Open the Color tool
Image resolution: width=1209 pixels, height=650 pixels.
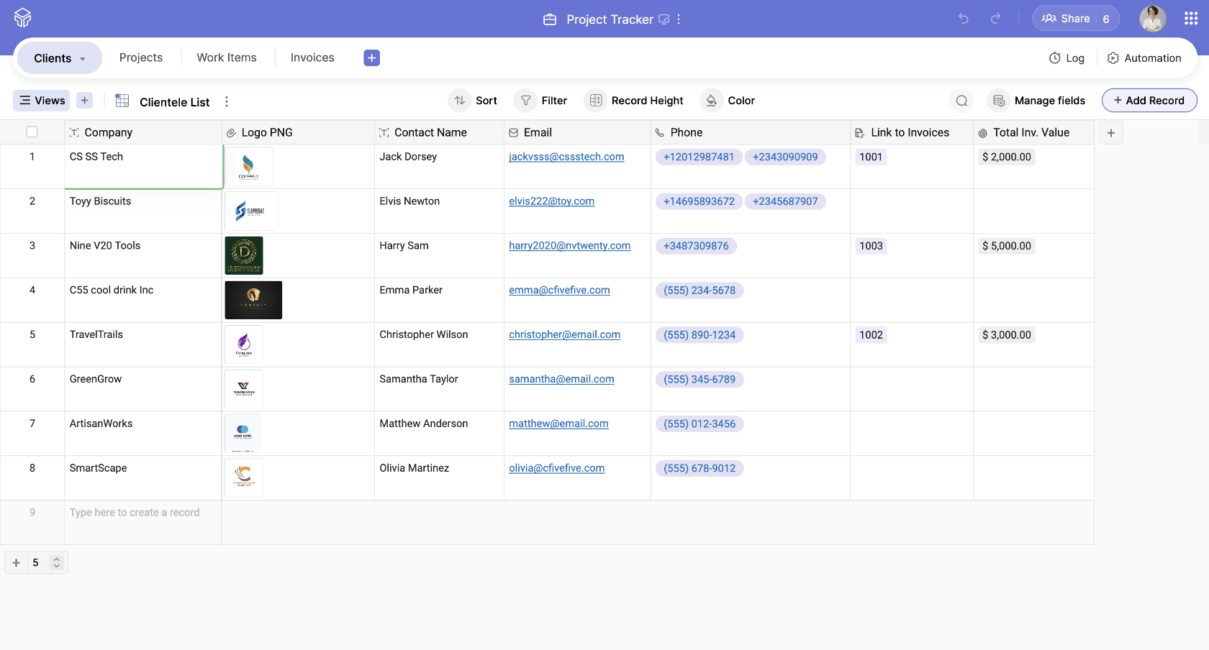point(728,101)
